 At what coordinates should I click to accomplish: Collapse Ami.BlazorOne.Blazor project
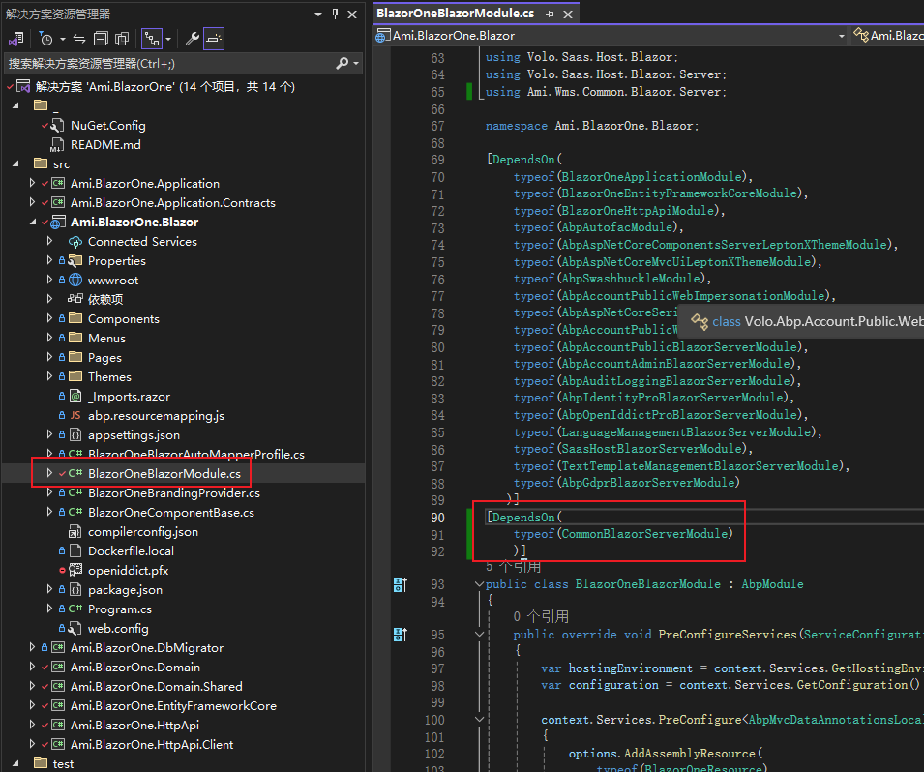(x=32, y=223)
